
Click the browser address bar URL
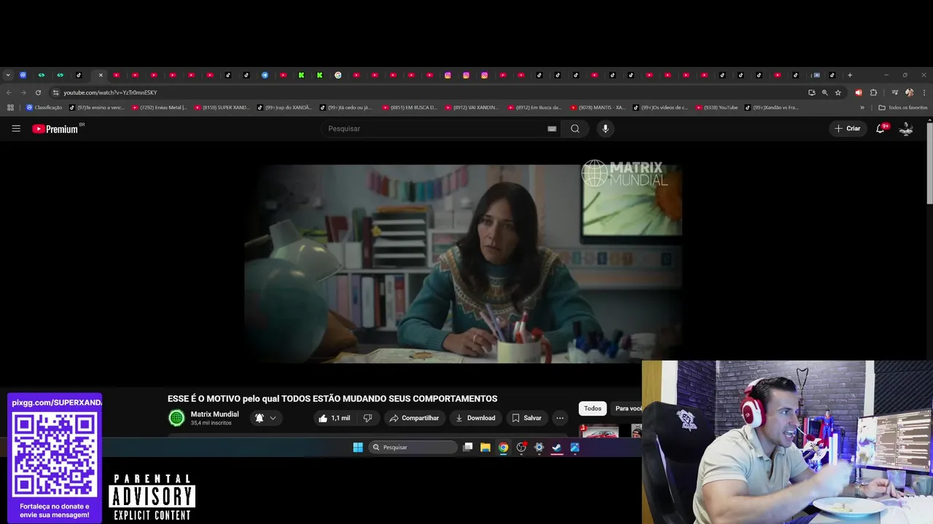pyautogui.click(x=109, y=93)
